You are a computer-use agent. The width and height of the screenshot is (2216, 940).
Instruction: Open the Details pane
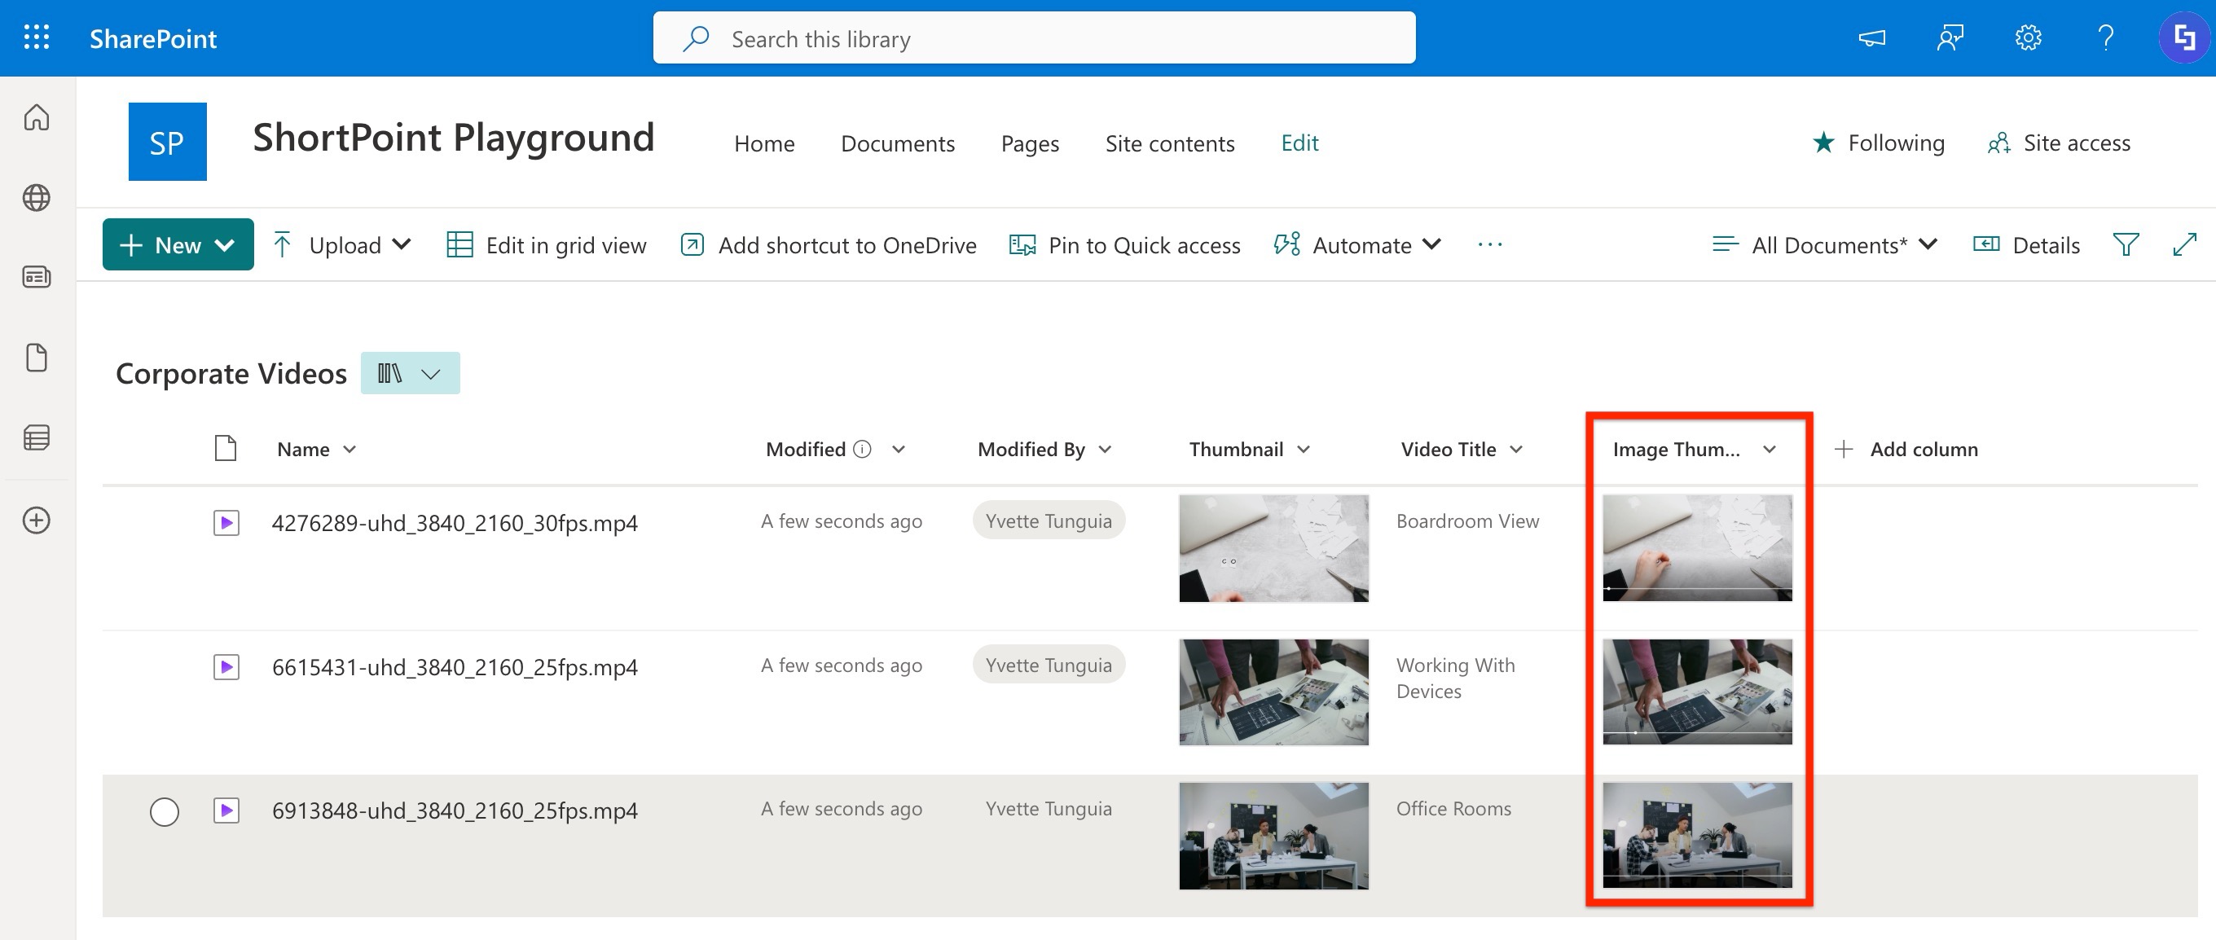[2026, 244]
